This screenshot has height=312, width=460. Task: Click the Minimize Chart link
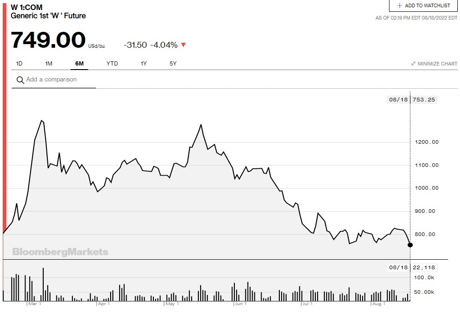point(437,64)
